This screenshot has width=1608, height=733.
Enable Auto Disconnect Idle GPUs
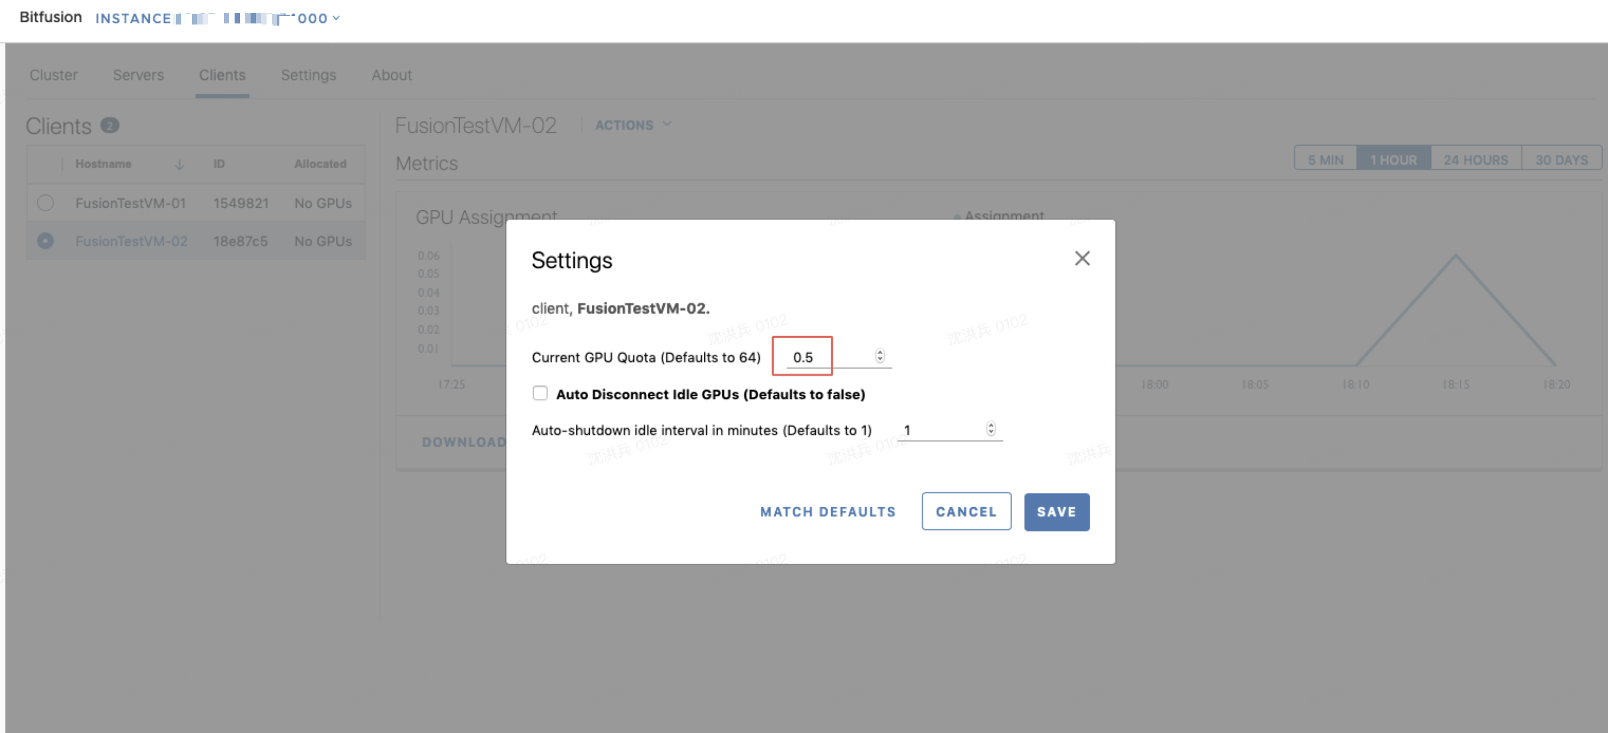coord(540,393)
